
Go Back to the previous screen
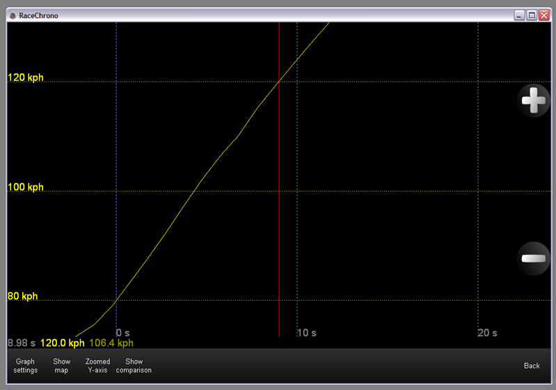click(532, 366)
